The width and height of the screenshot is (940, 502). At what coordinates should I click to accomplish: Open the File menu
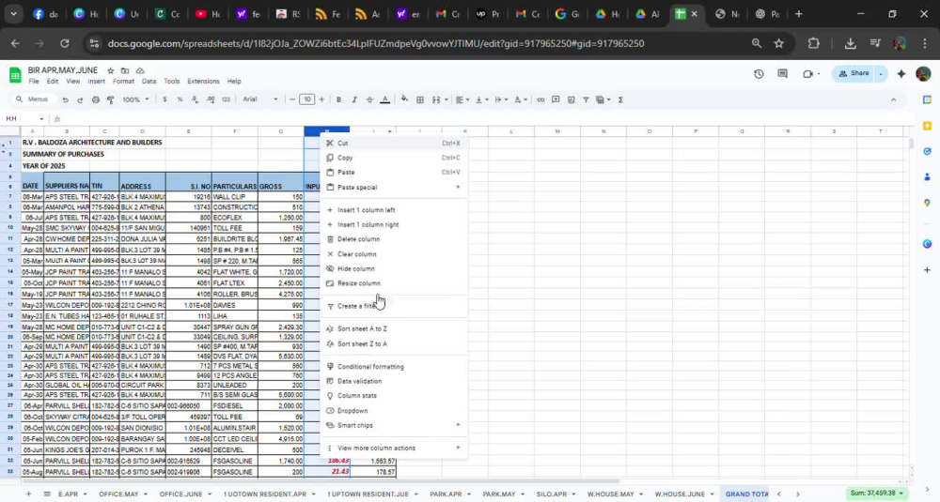point(34,82)
